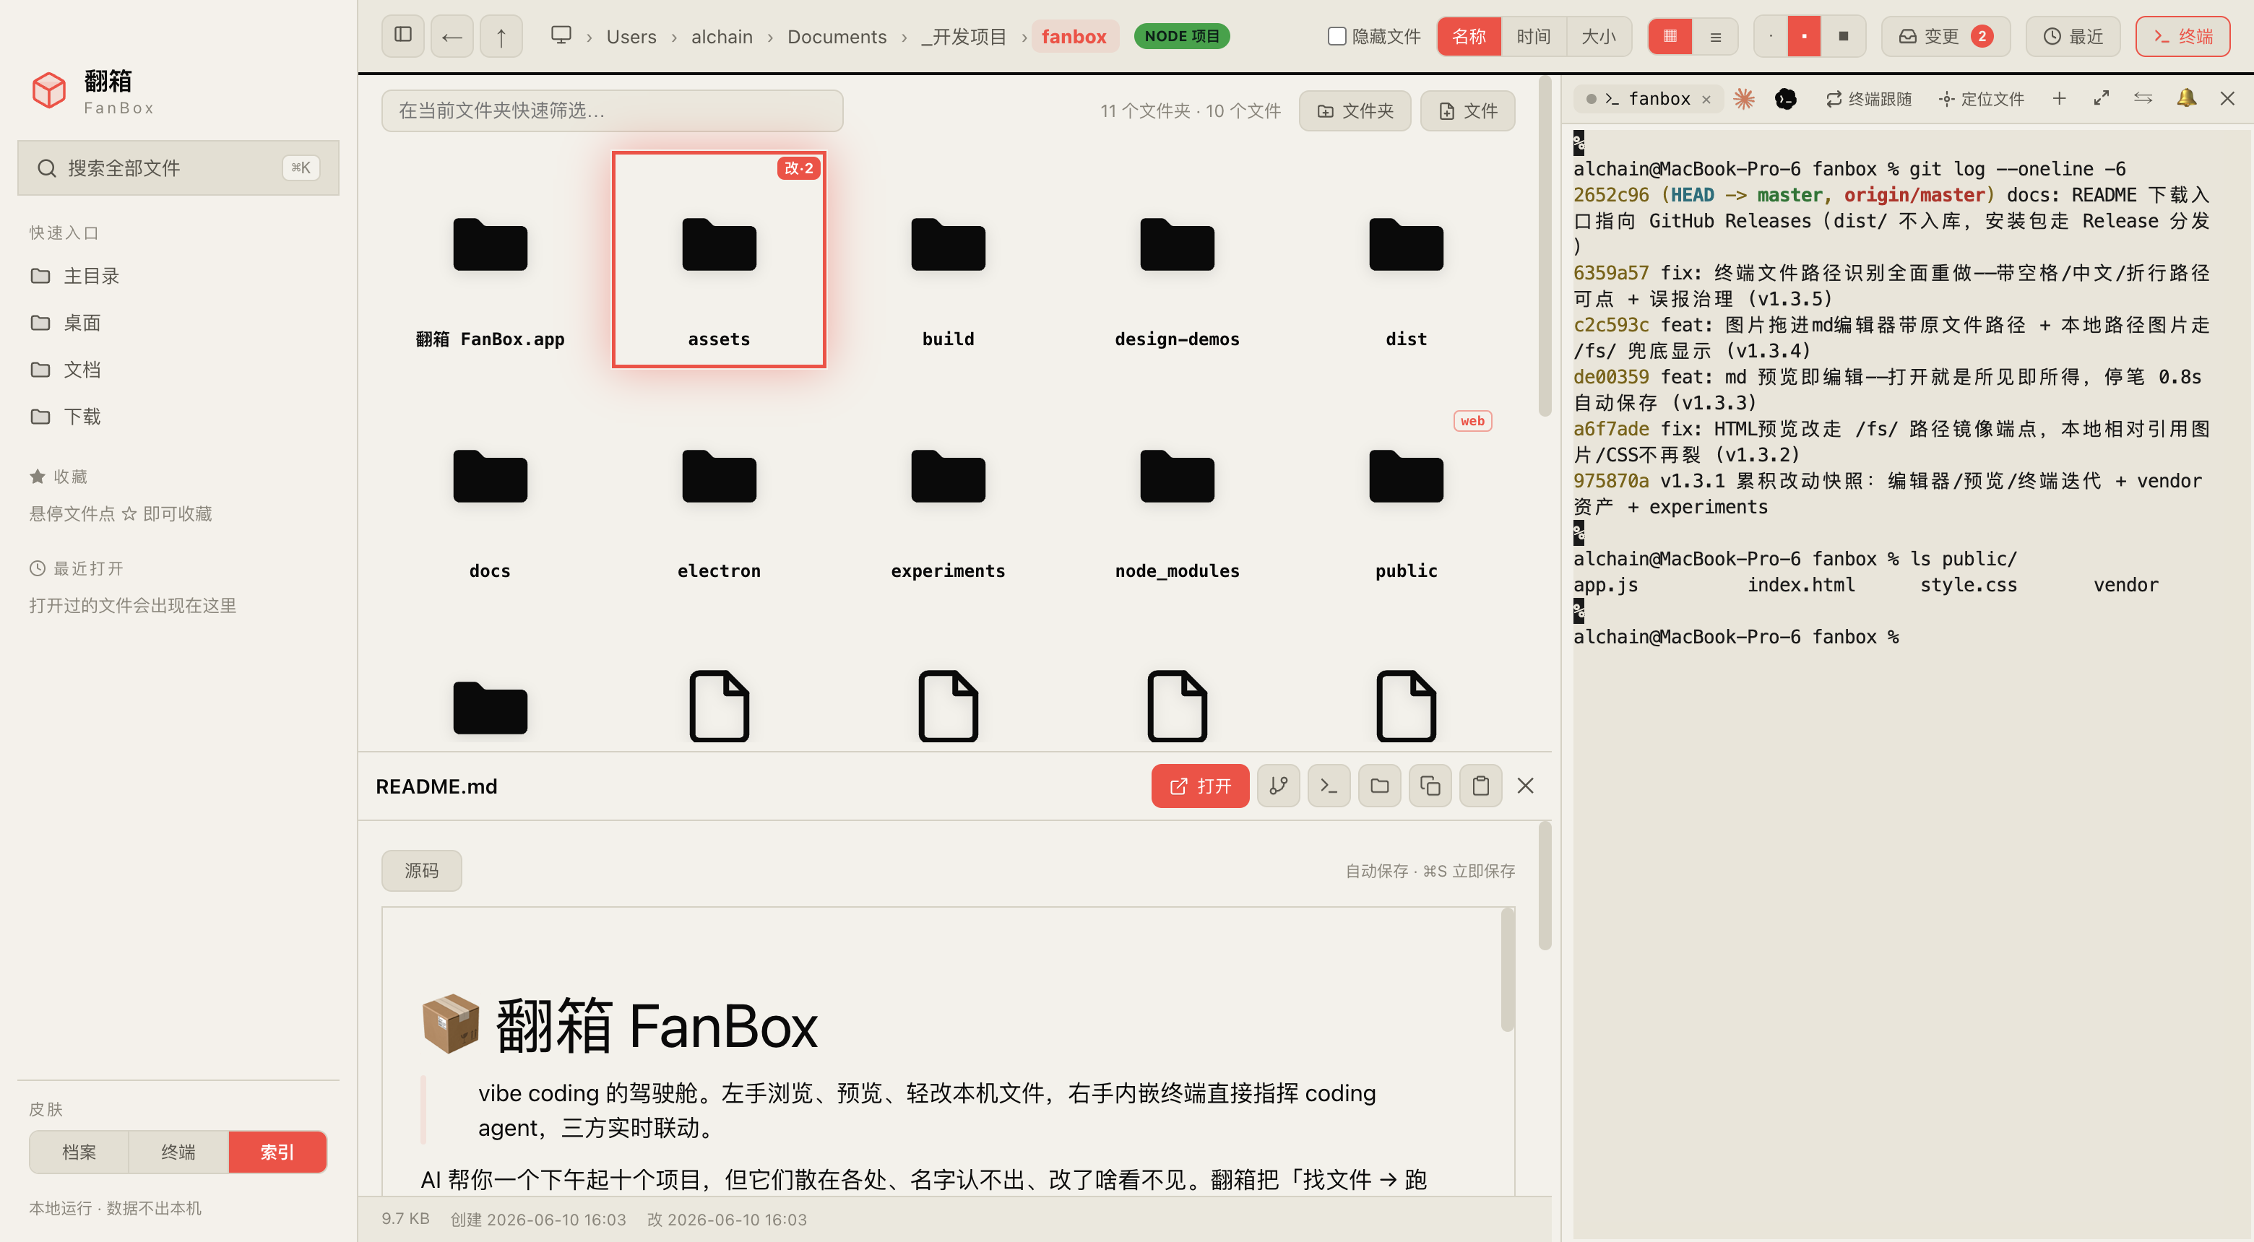Select the node_modules folder icon
Viewport: 2254px width, 1242px height.
(x=1177, y=476)
